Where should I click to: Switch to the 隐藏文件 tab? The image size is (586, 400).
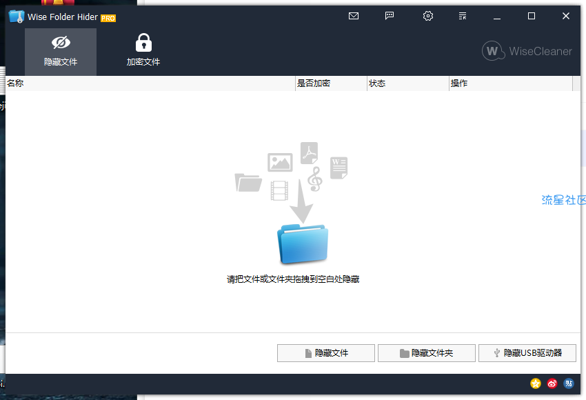point(61,52)
